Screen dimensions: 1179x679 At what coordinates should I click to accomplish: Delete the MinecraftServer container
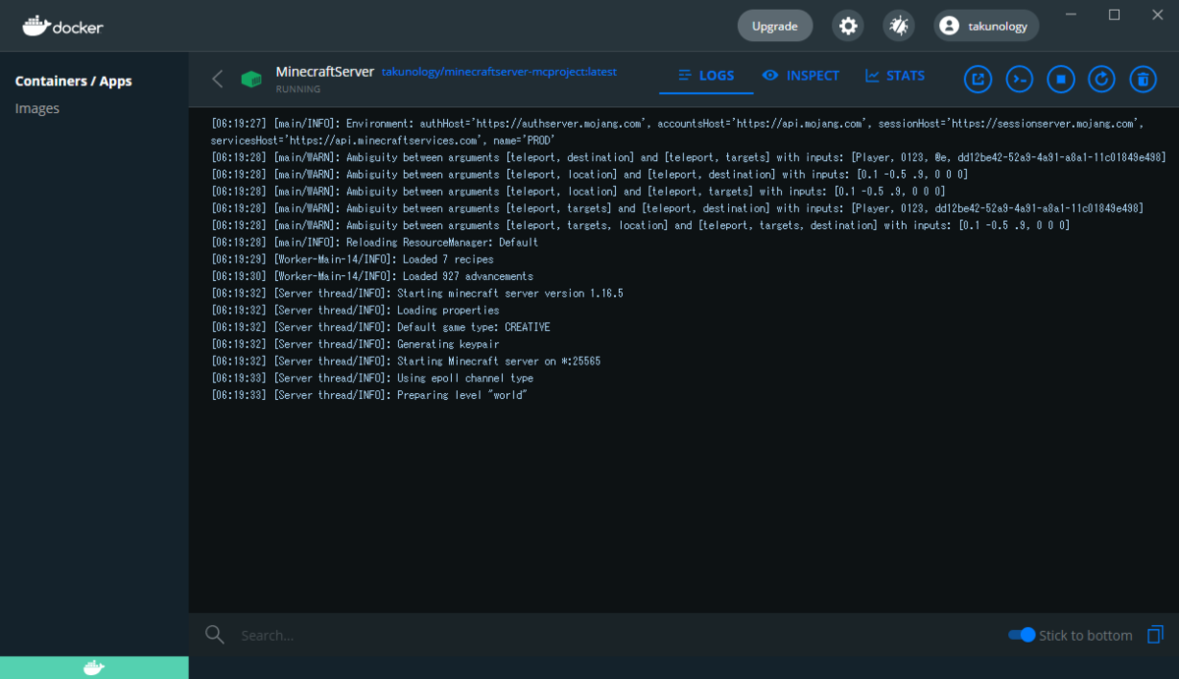1143,80
